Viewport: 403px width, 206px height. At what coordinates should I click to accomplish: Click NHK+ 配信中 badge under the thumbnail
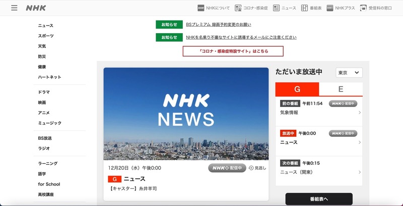point(227,168)
